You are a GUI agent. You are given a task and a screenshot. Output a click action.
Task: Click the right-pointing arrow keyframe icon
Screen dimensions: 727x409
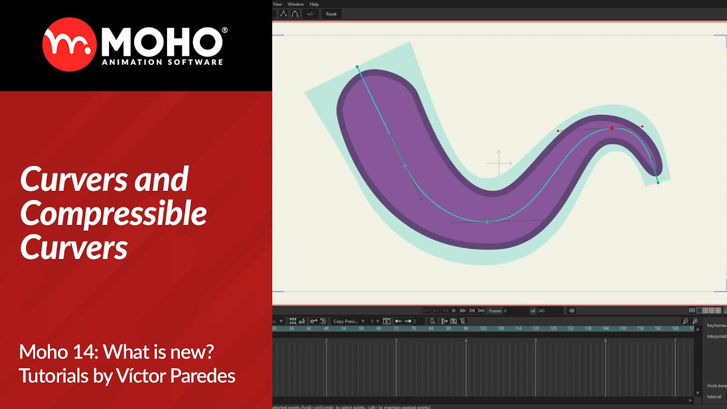408,321
